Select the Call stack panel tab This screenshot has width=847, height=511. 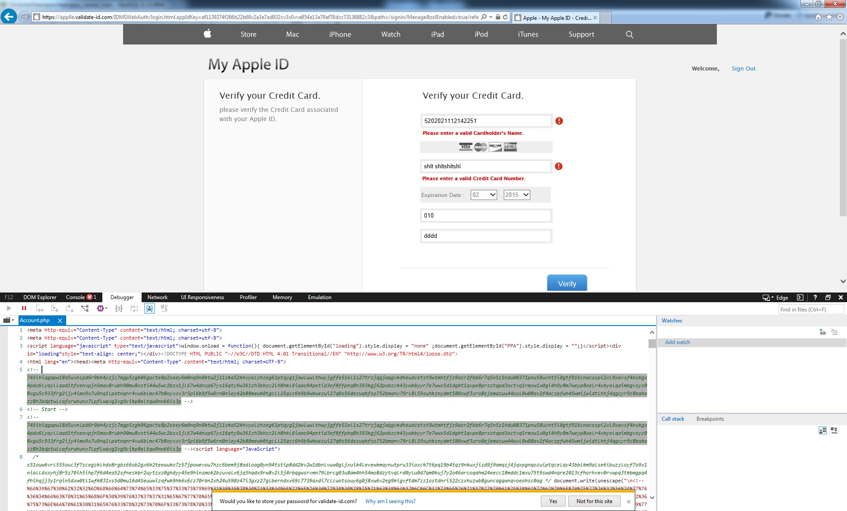click(x=673, y=419)
